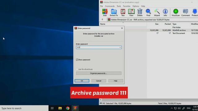
Task: Open the Commands menu
Action: (x=110, y=6)
